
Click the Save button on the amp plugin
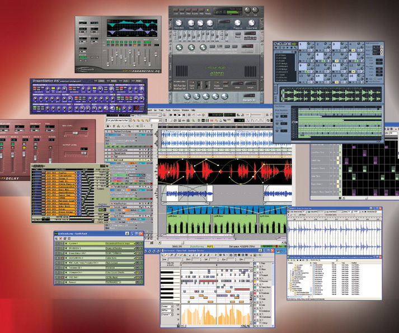click(182, 10)
